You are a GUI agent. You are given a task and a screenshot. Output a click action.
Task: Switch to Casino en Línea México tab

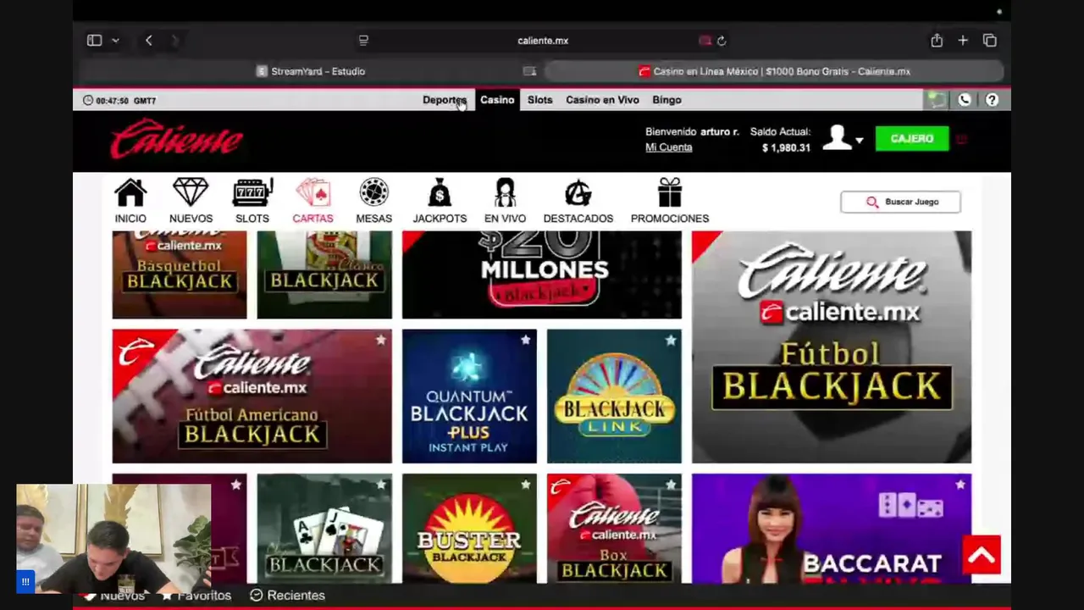(774, 71)
